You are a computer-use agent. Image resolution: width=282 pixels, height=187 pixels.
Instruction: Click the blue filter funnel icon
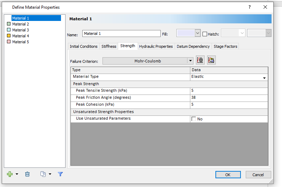click(x=60, y=174)
